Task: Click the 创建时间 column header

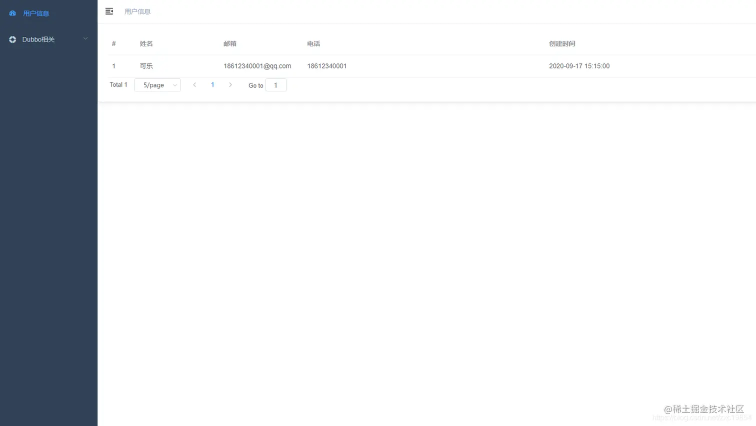Action: (x=562, y=44)
